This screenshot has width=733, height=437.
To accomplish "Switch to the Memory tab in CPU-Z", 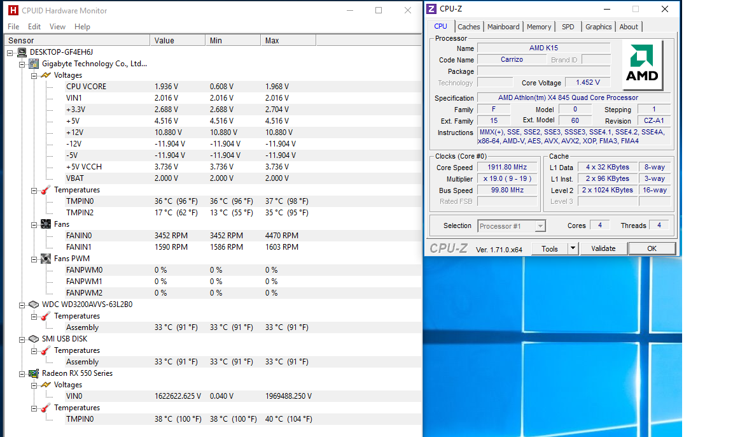I will click(539, 27).
